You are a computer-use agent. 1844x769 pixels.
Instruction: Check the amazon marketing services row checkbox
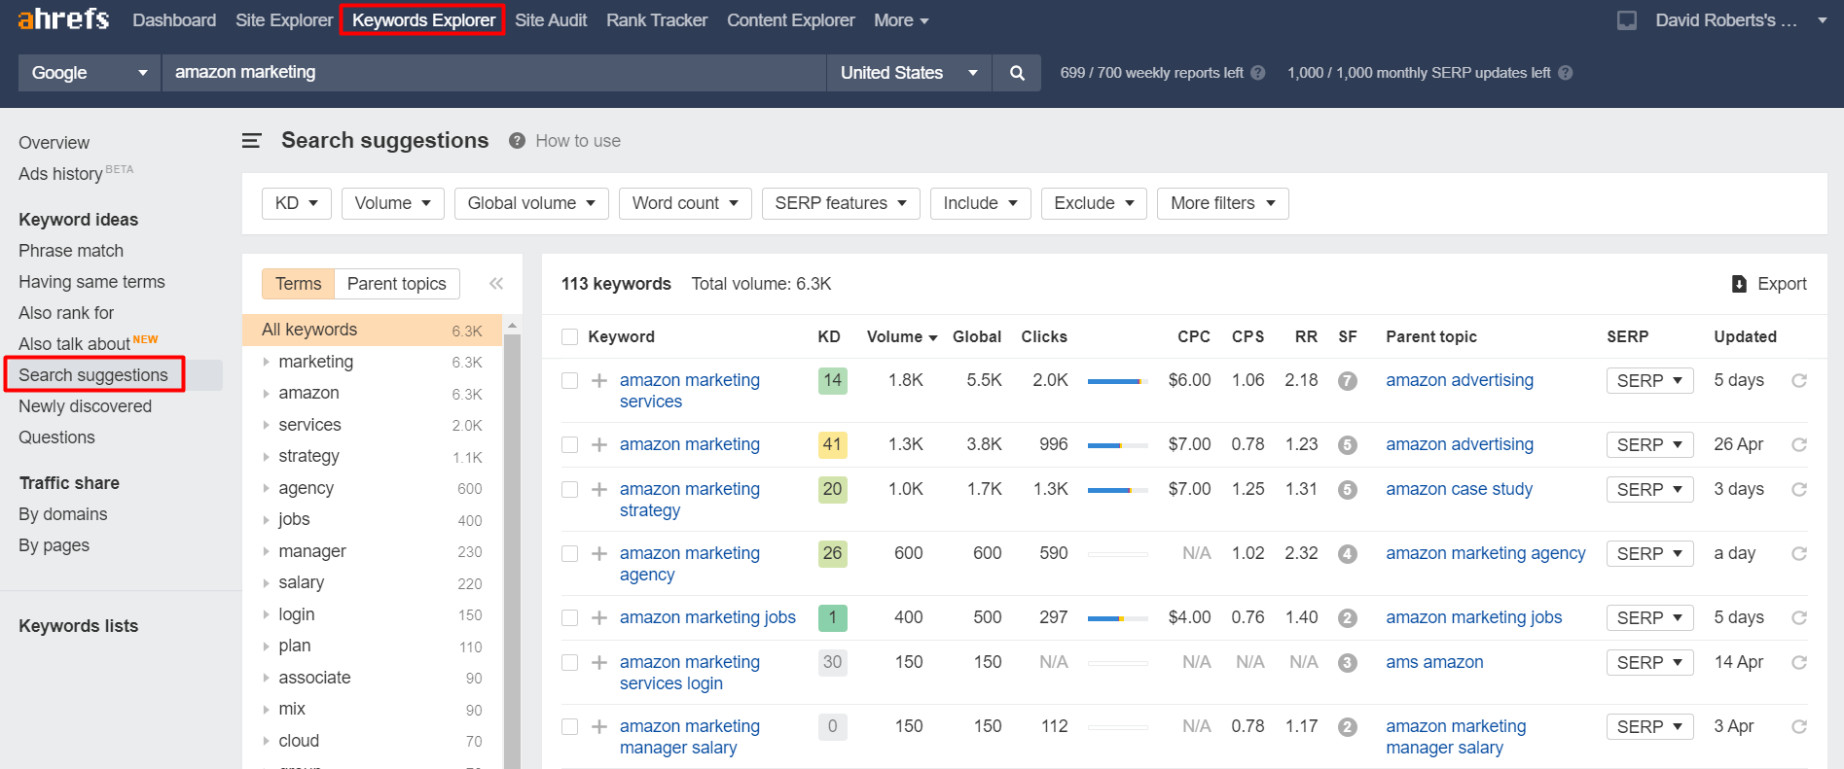point(570,380)
